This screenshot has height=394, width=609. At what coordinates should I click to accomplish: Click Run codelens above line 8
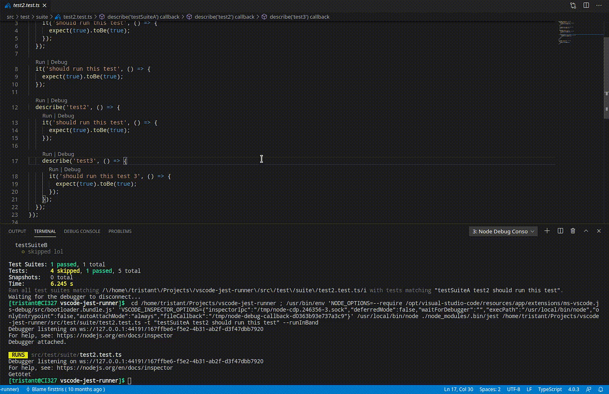pos(40,62)
